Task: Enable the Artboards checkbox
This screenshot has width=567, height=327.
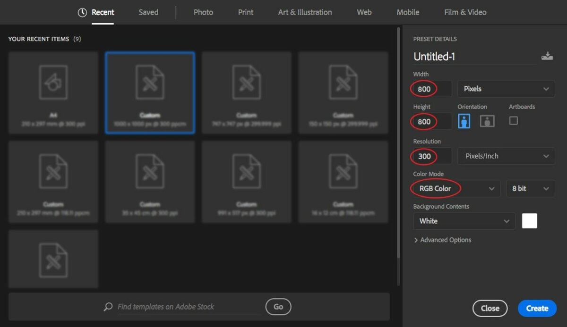Action: [x=514, y=121]
